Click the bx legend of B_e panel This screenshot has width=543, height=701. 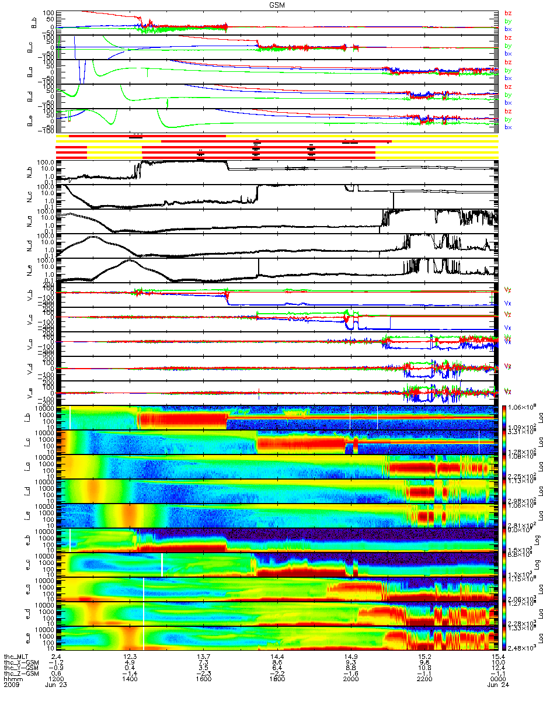coord(508,127)
